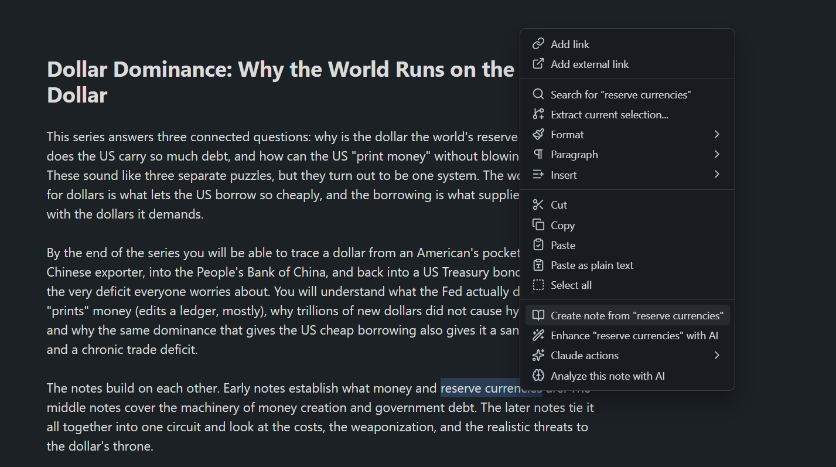Click the sparkles icon beside Claude actions
The width and height of the screenshot is (836, 467).
point(538,355)
